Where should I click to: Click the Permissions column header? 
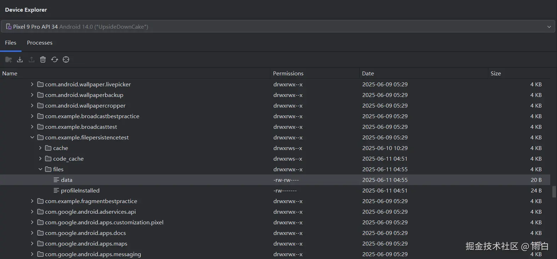[x=288, y=73]
